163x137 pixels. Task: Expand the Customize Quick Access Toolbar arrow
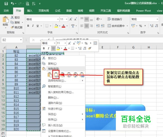coord(40,4)
